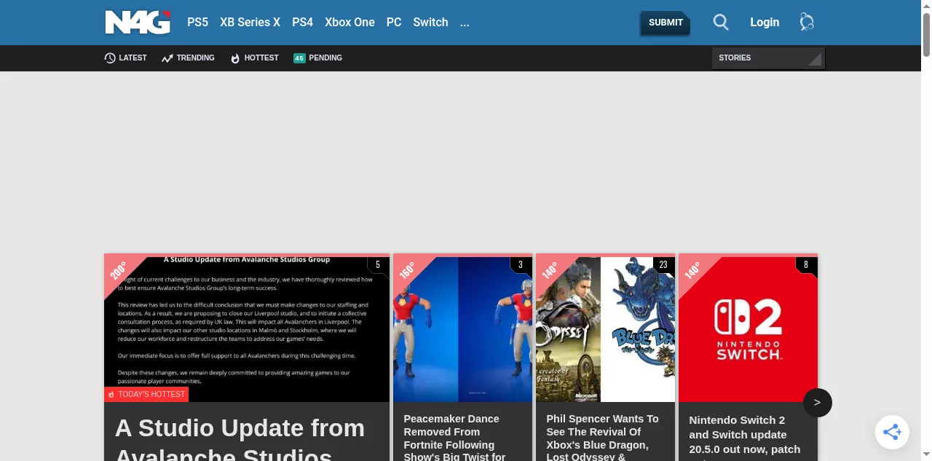This screenshot has height=461, width=932.
Task: Expand more channels via the ellipsis
Action: pos(465,22)
